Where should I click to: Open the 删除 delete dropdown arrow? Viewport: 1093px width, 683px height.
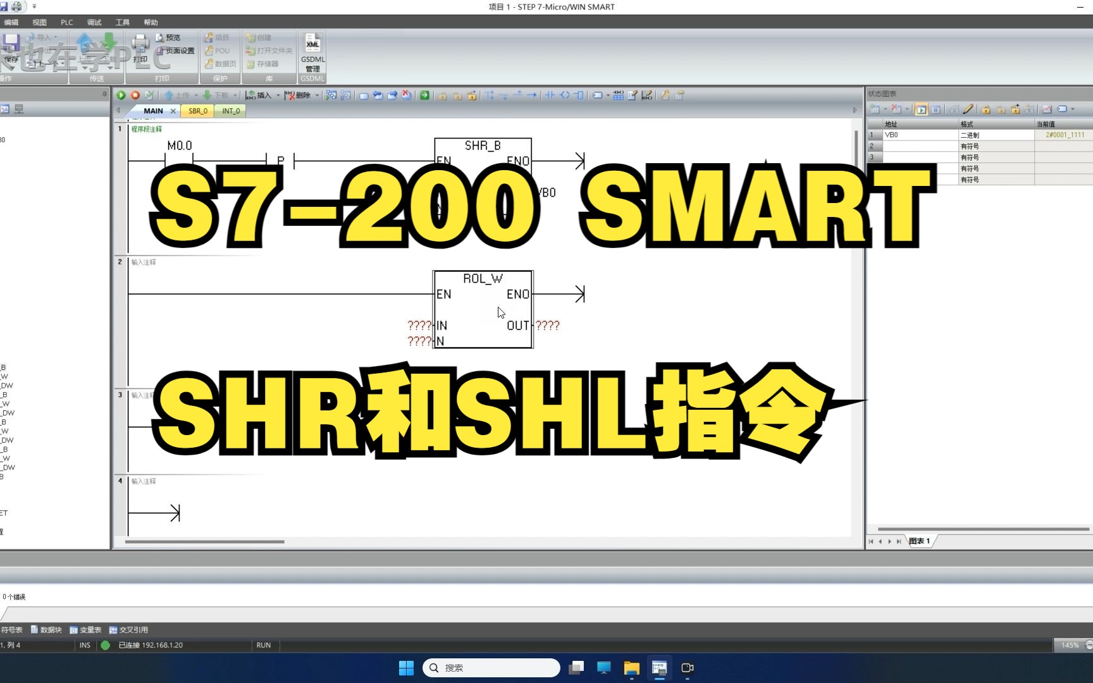click(x=317, y=95)
